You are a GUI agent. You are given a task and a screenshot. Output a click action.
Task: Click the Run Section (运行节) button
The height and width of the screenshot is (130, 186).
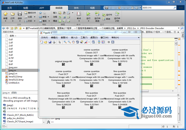107,15
